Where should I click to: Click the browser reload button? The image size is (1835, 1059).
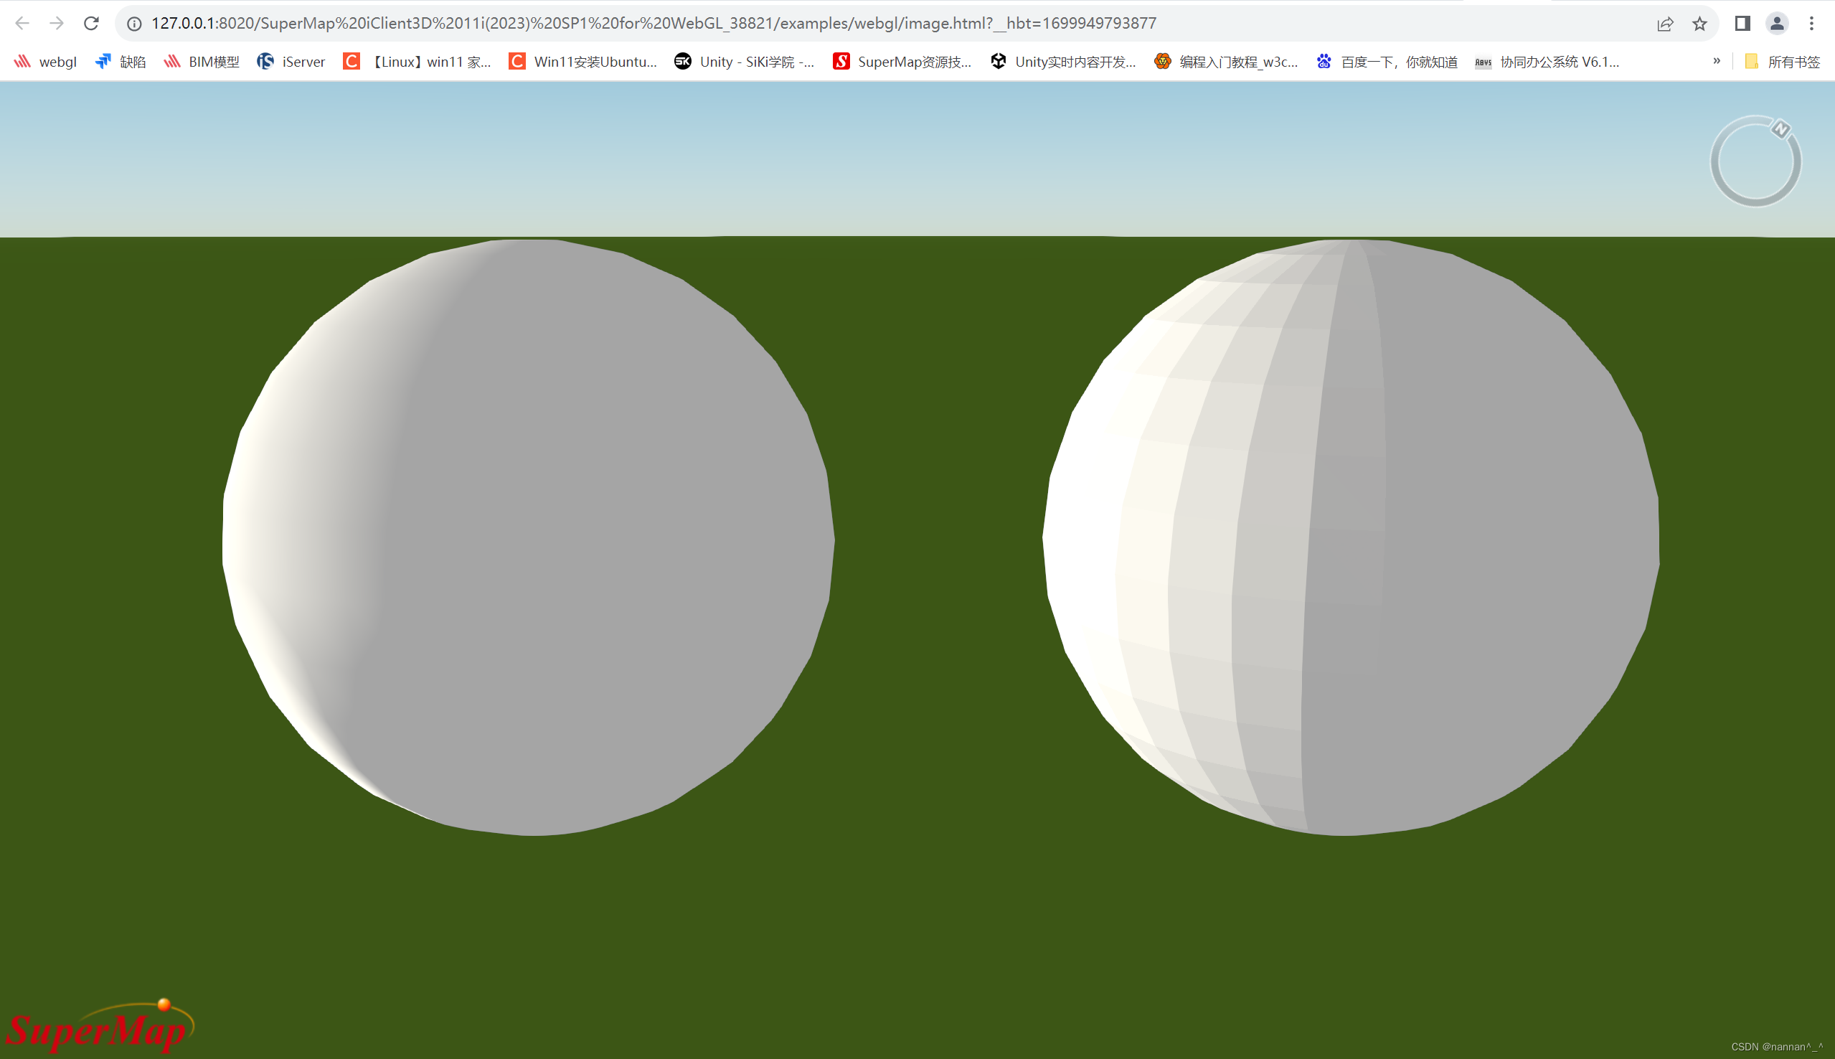pyautogui.click(x=91, y=23)
